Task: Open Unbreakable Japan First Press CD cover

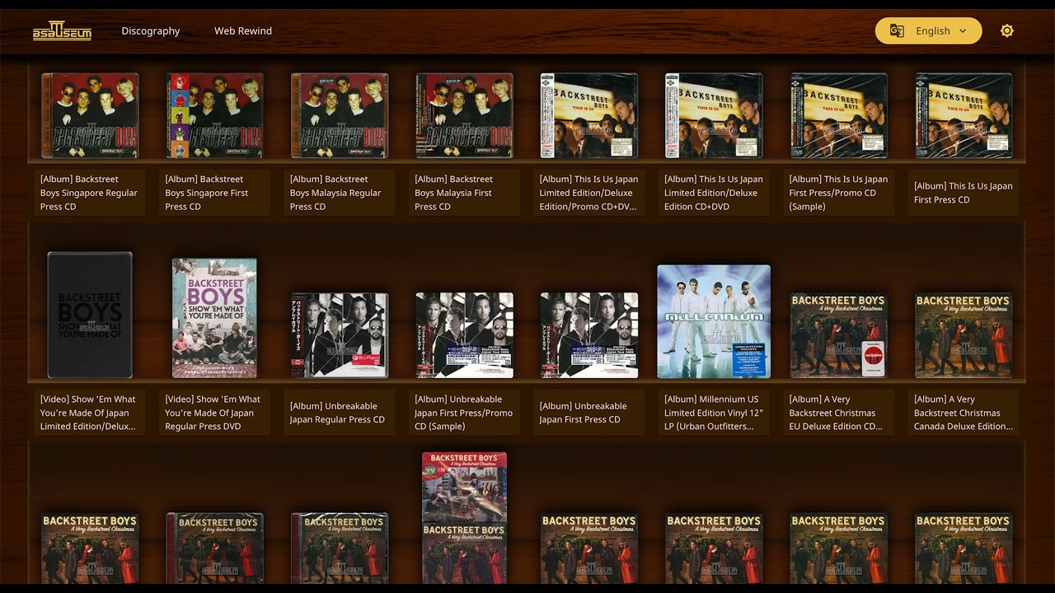Action: 589,335
